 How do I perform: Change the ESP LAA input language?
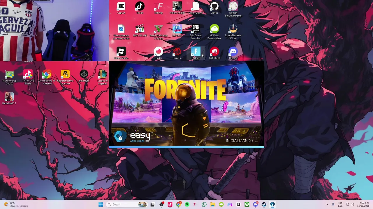coord(340,204)
